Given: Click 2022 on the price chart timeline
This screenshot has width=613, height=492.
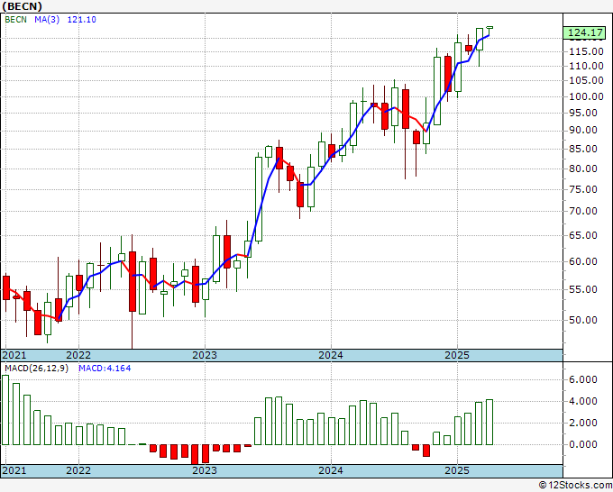Looking at the screenshot, I should pyautogui.click(x=78, y=355).
